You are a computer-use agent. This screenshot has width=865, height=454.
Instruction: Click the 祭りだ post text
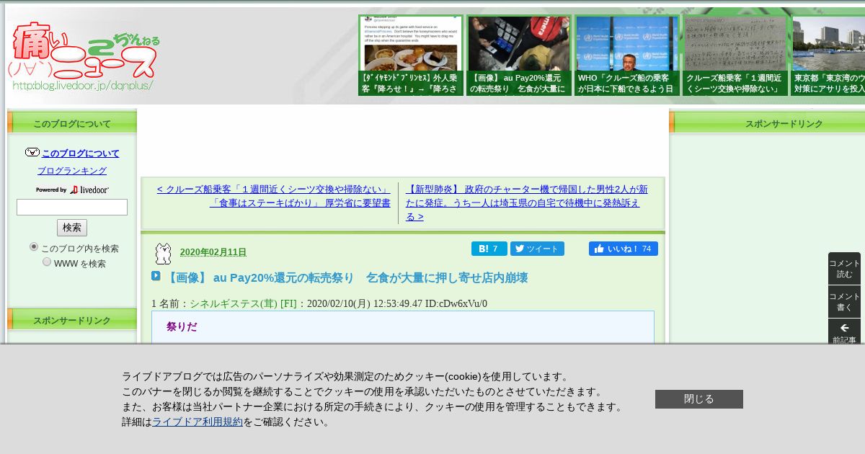click(182, 326)
